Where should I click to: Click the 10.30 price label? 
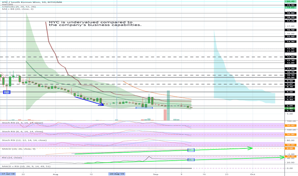(x=290, y=75)
